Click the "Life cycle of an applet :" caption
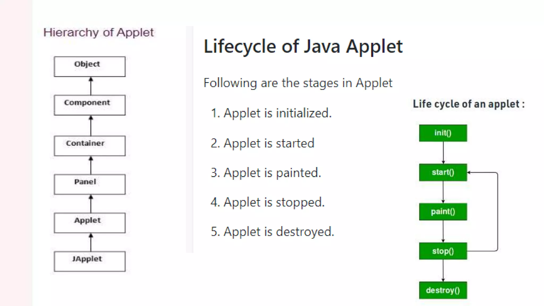Screen dimensions: 544x306 tap(469, 104)
